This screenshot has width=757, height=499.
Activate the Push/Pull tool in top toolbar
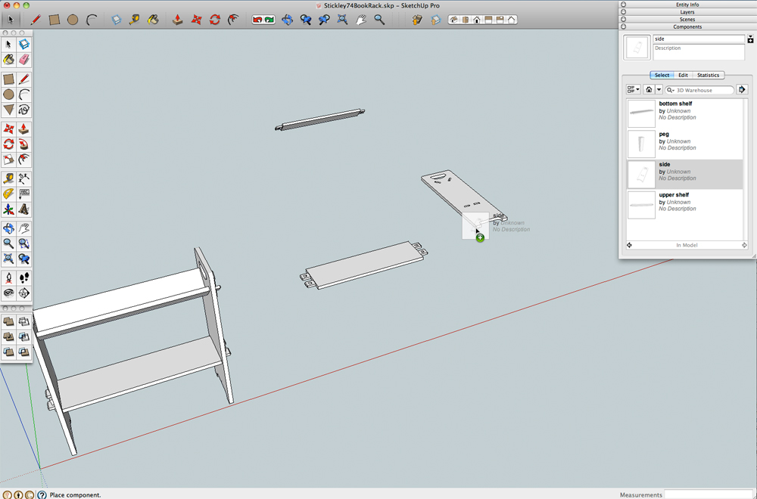pyautogui.click(x=179, y=20)
